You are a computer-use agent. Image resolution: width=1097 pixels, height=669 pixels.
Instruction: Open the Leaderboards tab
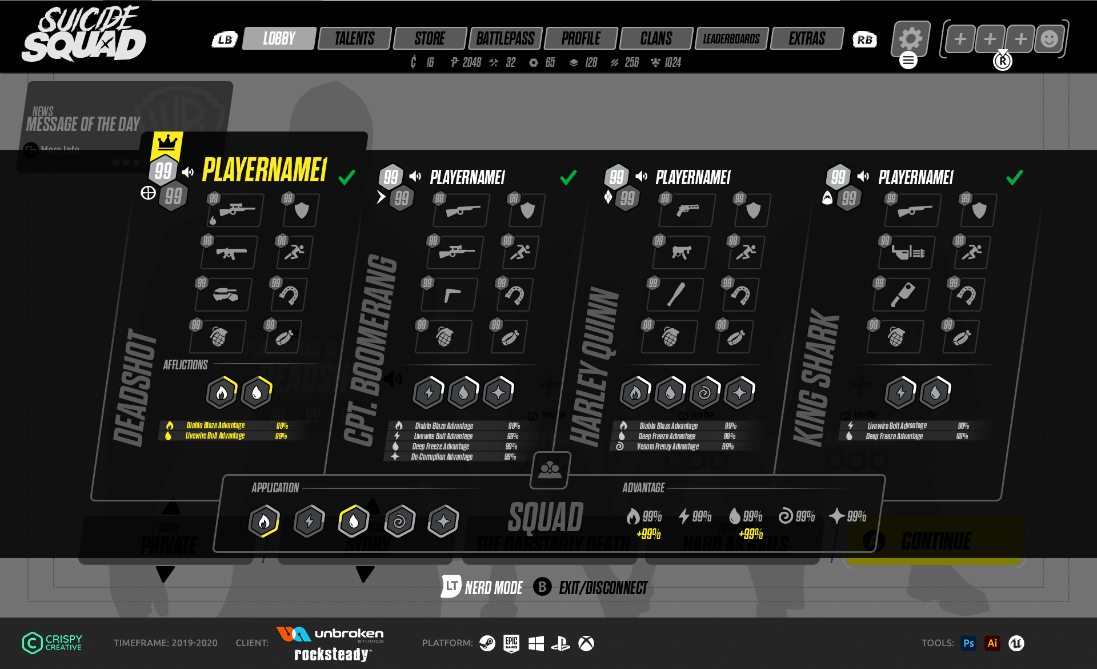pos(731,38)
